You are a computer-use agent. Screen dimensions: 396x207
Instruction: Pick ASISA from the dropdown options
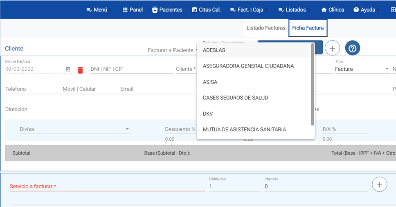click(x=210, y=82)
